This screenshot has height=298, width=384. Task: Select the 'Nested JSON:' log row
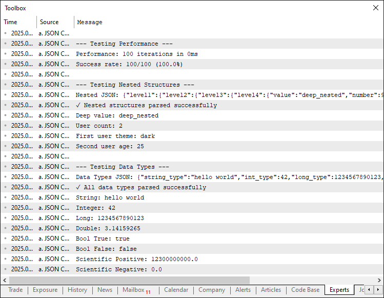192,95
